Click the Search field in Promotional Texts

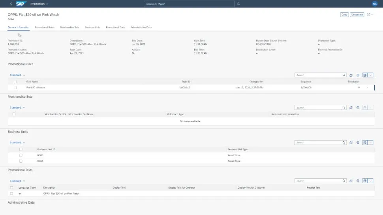click(x=318, y=181)
